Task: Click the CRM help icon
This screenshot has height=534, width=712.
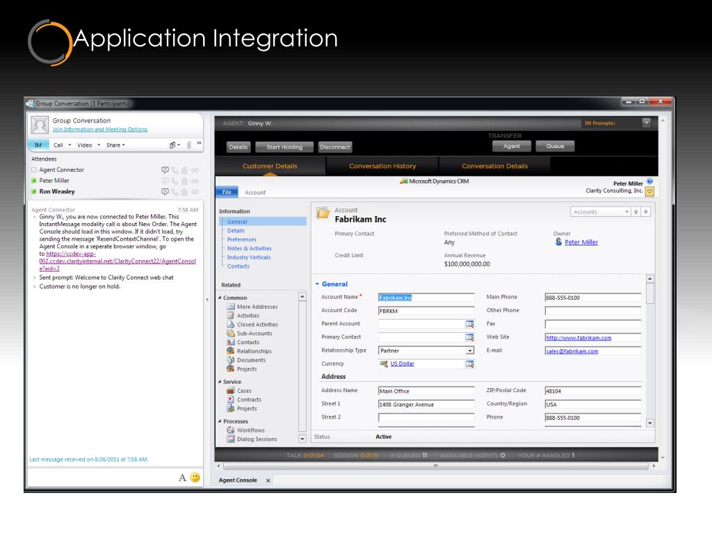Action: [649, 181]
